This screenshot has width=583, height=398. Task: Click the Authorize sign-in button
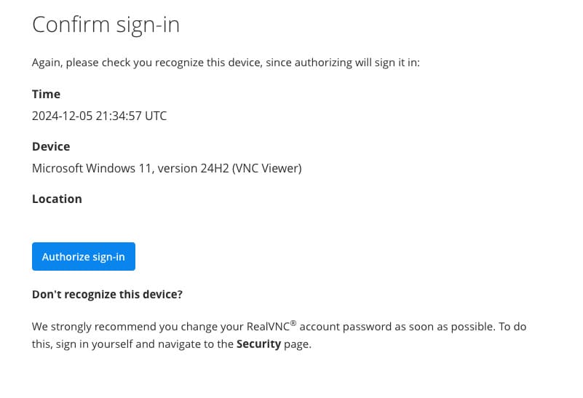(x=84, y=257)
